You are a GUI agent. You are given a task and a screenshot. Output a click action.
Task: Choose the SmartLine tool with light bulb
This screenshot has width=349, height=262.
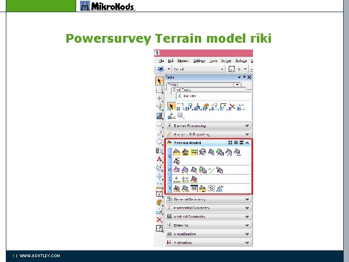point(159,107)
